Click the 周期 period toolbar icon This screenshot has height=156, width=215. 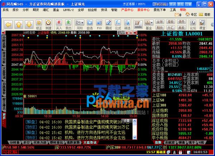(x=79, y=25)
